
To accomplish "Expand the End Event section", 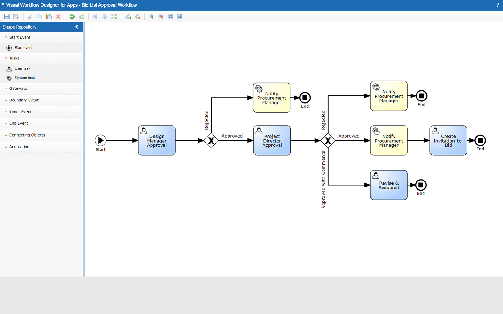I will coord(18,123).
